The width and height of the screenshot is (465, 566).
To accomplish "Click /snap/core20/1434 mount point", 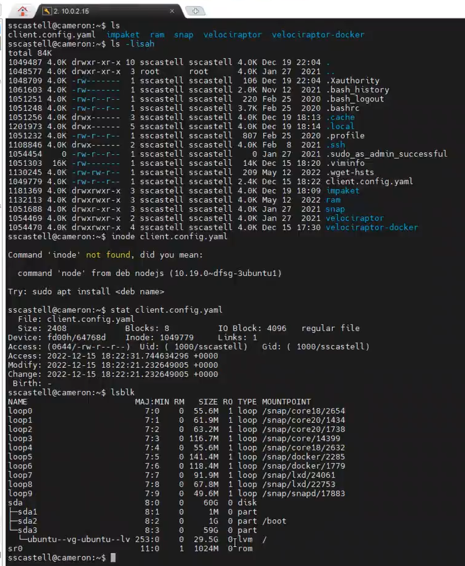I will 304,420.
